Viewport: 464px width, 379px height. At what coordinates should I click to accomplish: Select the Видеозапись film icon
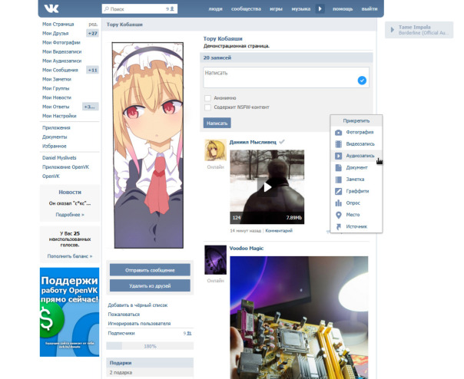[338, 144]
